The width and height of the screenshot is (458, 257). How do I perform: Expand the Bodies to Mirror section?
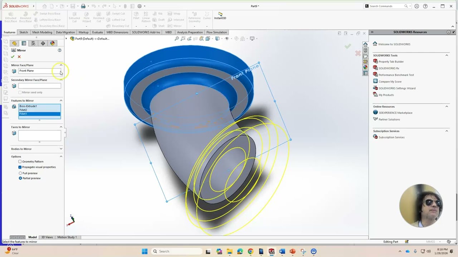point(61,149)
